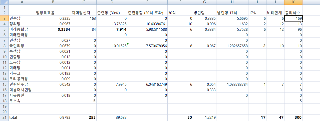Select column header H
Viewport: 320px width, 121px height.
232,2
